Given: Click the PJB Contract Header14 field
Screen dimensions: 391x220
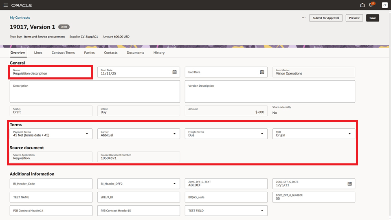Looking at the screenshot, I should (51, 211).
